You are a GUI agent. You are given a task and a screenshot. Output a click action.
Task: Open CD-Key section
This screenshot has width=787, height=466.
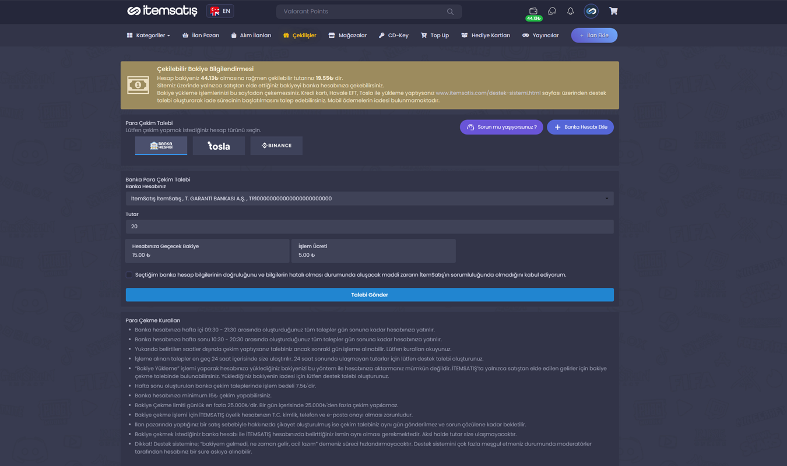pos(394,36)
